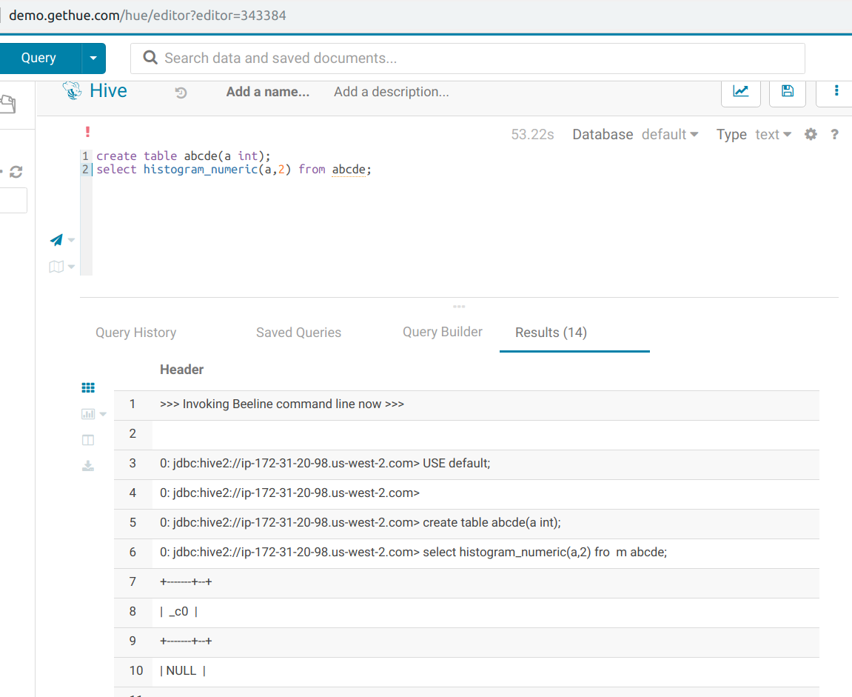The height and width of the screenshot is (697, 852).
Task: Click result row 'Invoking Beeline command line now'
Action: click(x=466, y=406)
